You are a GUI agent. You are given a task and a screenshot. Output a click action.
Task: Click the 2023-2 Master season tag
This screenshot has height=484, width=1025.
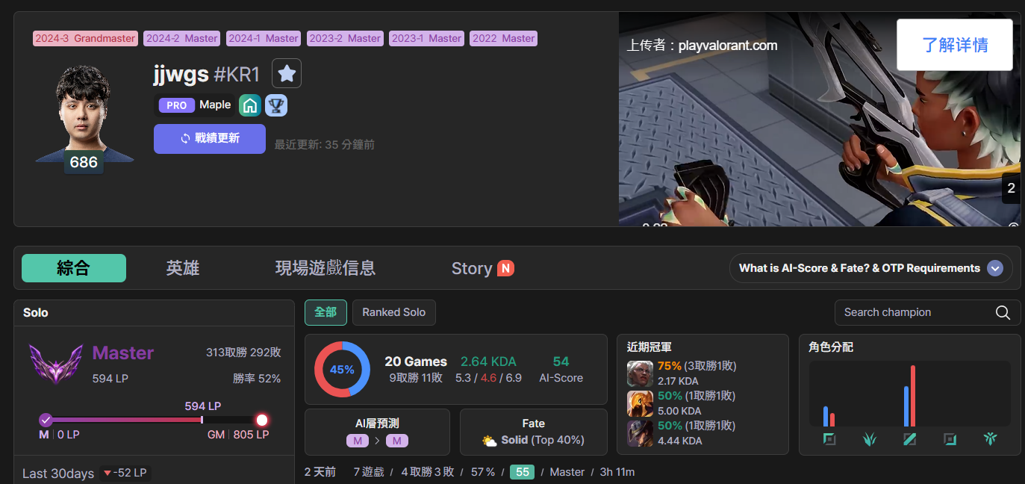[345, 38]
